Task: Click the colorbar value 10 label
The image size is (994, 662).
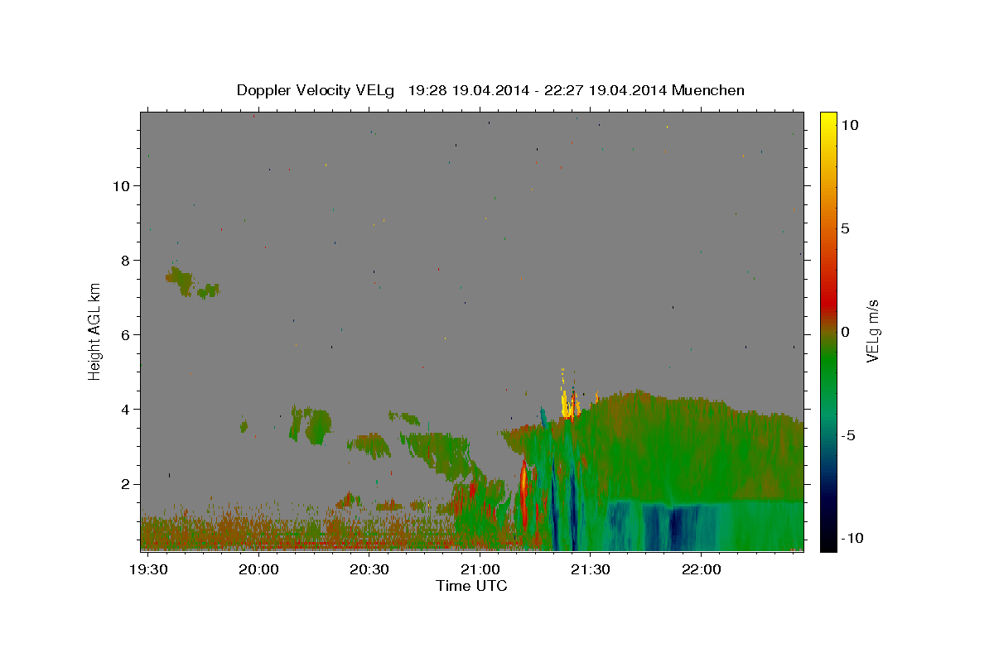Action: [x=852, y=124]
